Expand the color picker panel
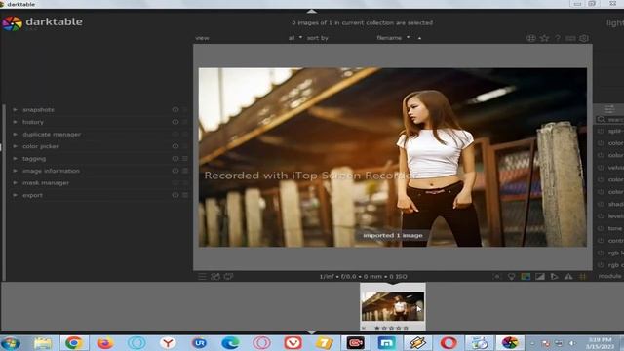Image resolution: width=624 pixels, height=351 pixels. (x=16, y=146)
